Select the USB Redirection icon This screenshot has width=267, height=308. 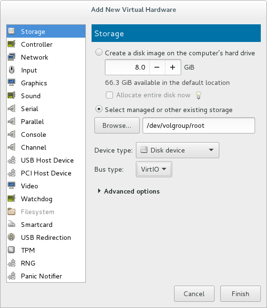click(x=11, y=237)
